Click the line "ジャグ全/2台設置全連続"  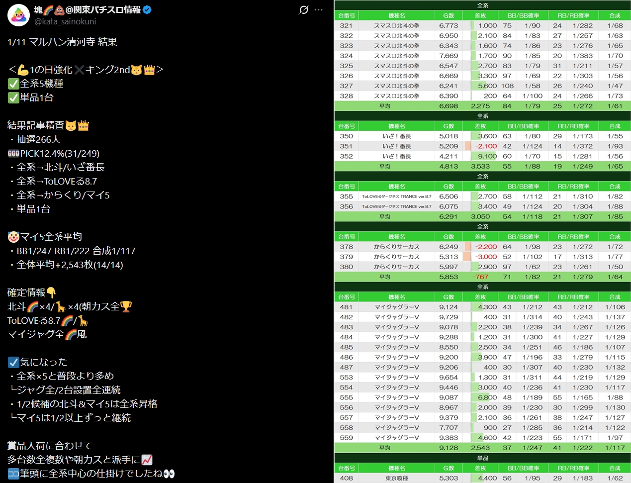64,390
